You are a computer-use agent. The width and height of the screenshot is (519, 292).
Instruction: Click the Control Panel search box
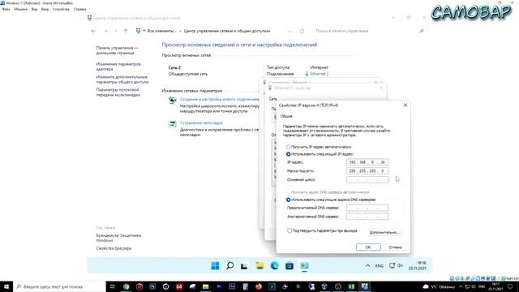click(x=369, y=31)
